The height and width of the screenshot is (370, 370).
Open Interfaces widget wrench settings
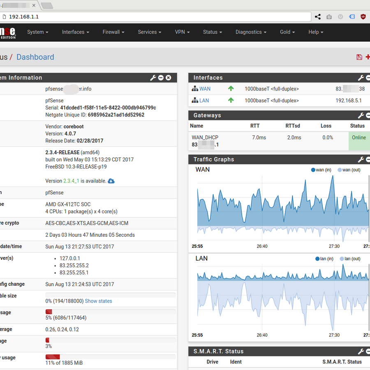[x=361, y=78]
